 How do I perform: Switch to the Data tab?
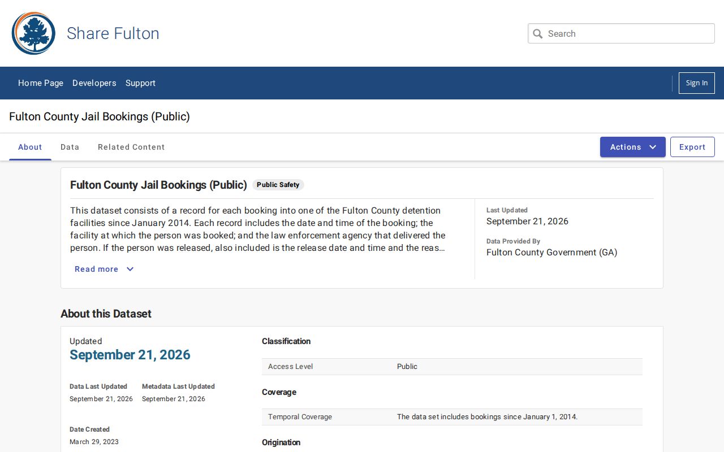tap(70, 147)
